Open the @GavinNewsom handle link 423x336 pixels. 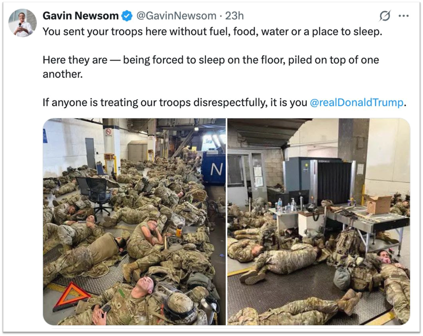coord(176,16)
